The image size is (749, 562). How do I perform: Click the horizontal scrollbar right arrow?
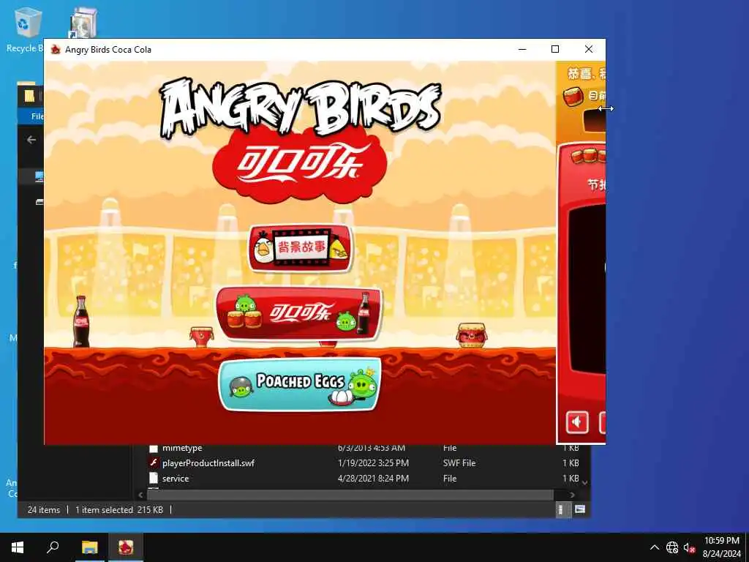572,495
